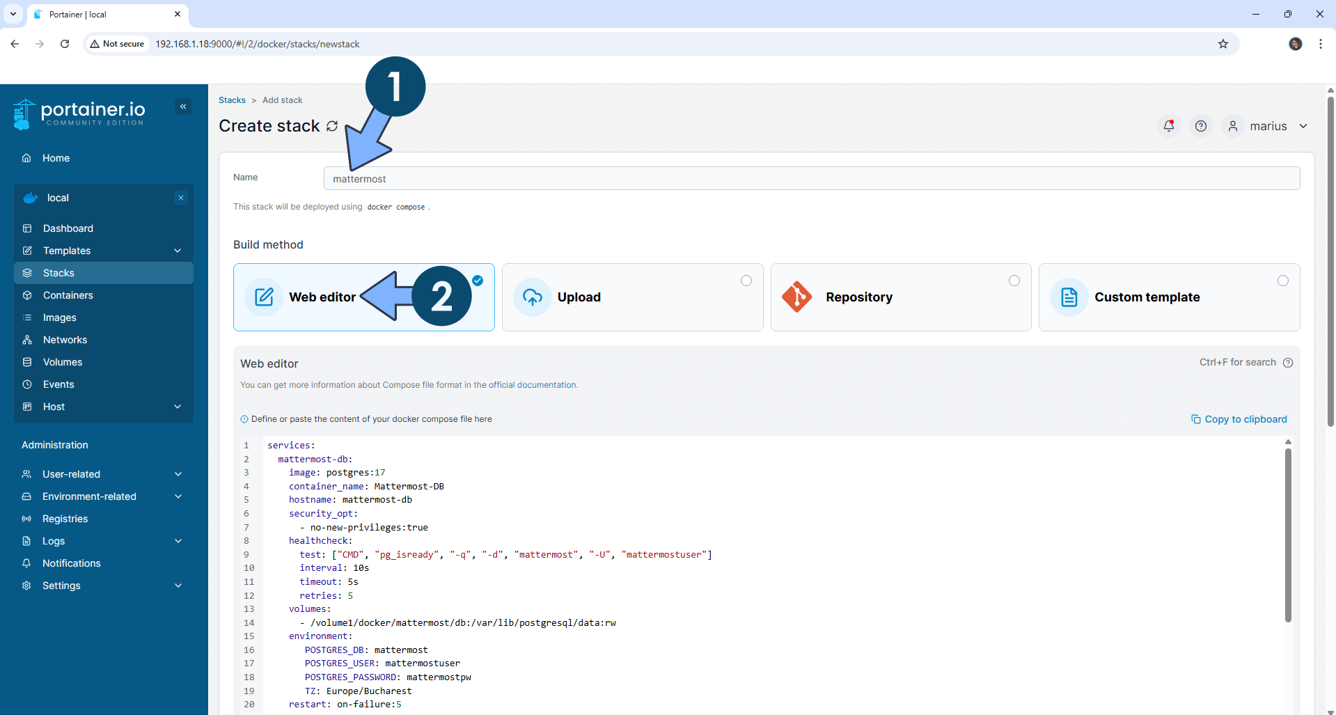Open the help question mark icon

[x=1201, y=126]
